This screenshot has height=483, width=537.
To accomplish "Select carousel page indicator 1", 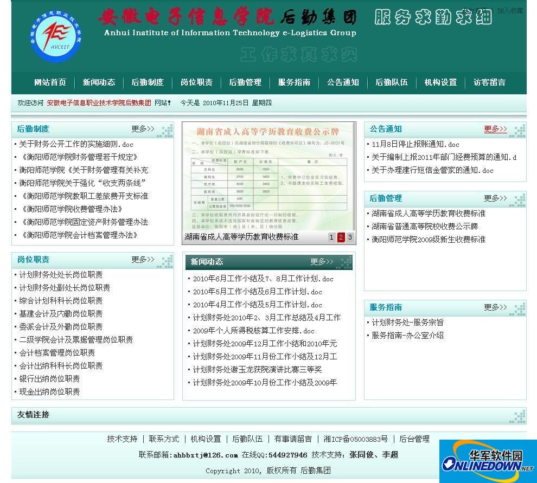I will click(x=331, y=237).
